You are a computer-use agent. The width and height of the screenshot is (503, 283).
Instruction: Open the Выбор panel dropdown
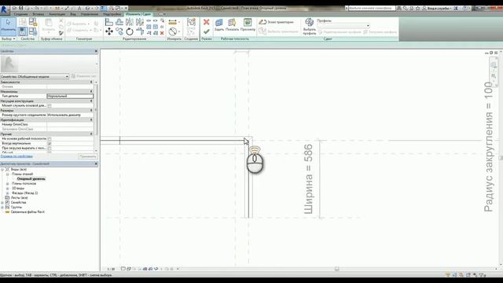tap(9, 39)
